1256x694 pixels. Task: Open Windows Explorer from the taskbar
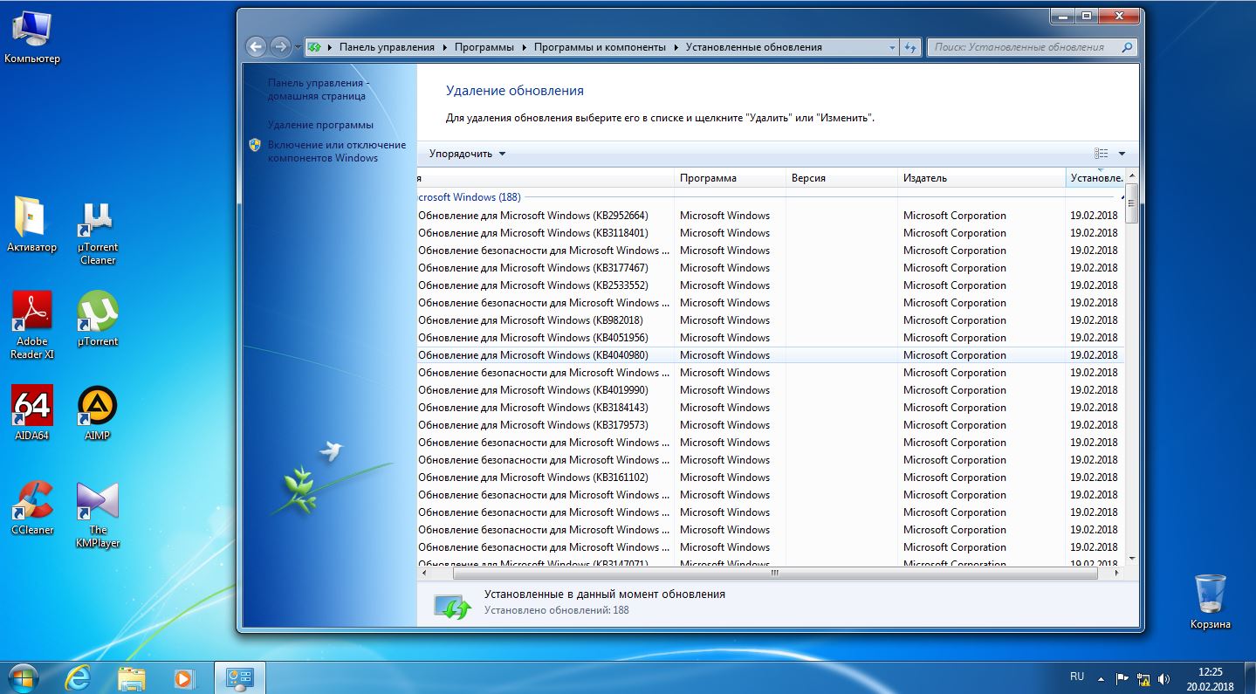coord(132,678)
